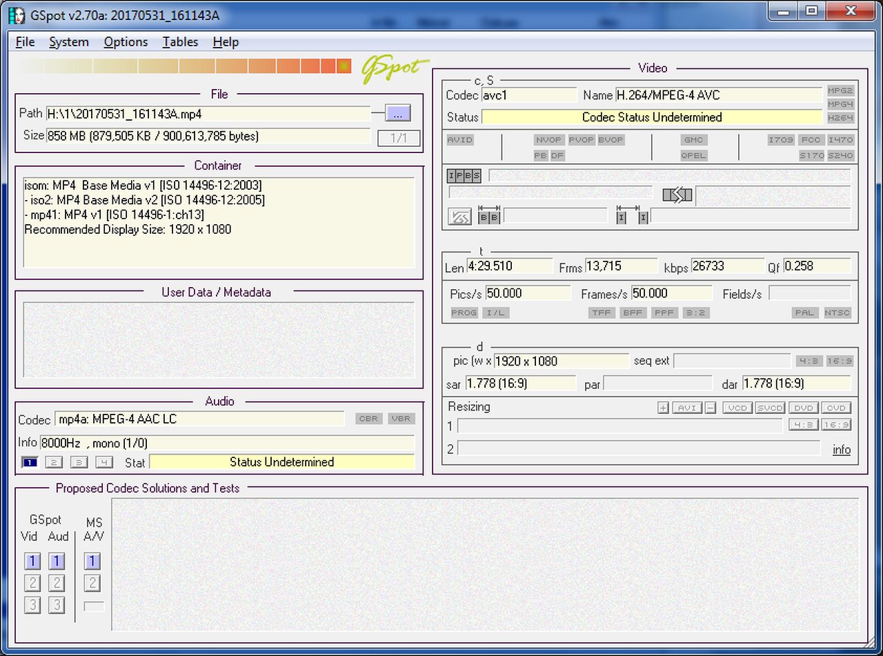This screenshot has width=883, height=656.
Task: Click the PROG scan indicator
Action: click(464, 312)
